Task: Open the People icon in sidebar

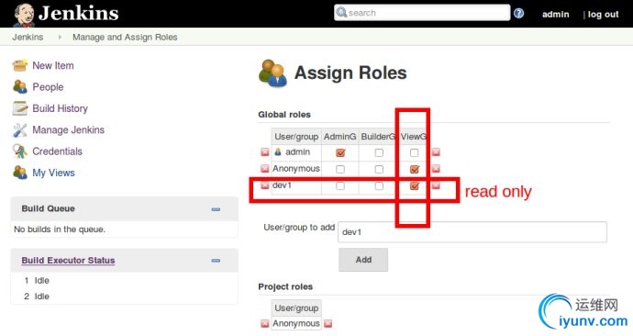Action: (x=20, y=87)
